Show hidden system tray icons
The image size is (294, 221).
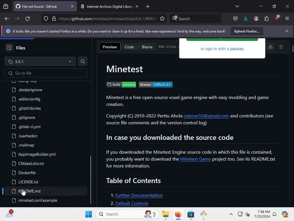pyautogui.click(x=231, y=214)
